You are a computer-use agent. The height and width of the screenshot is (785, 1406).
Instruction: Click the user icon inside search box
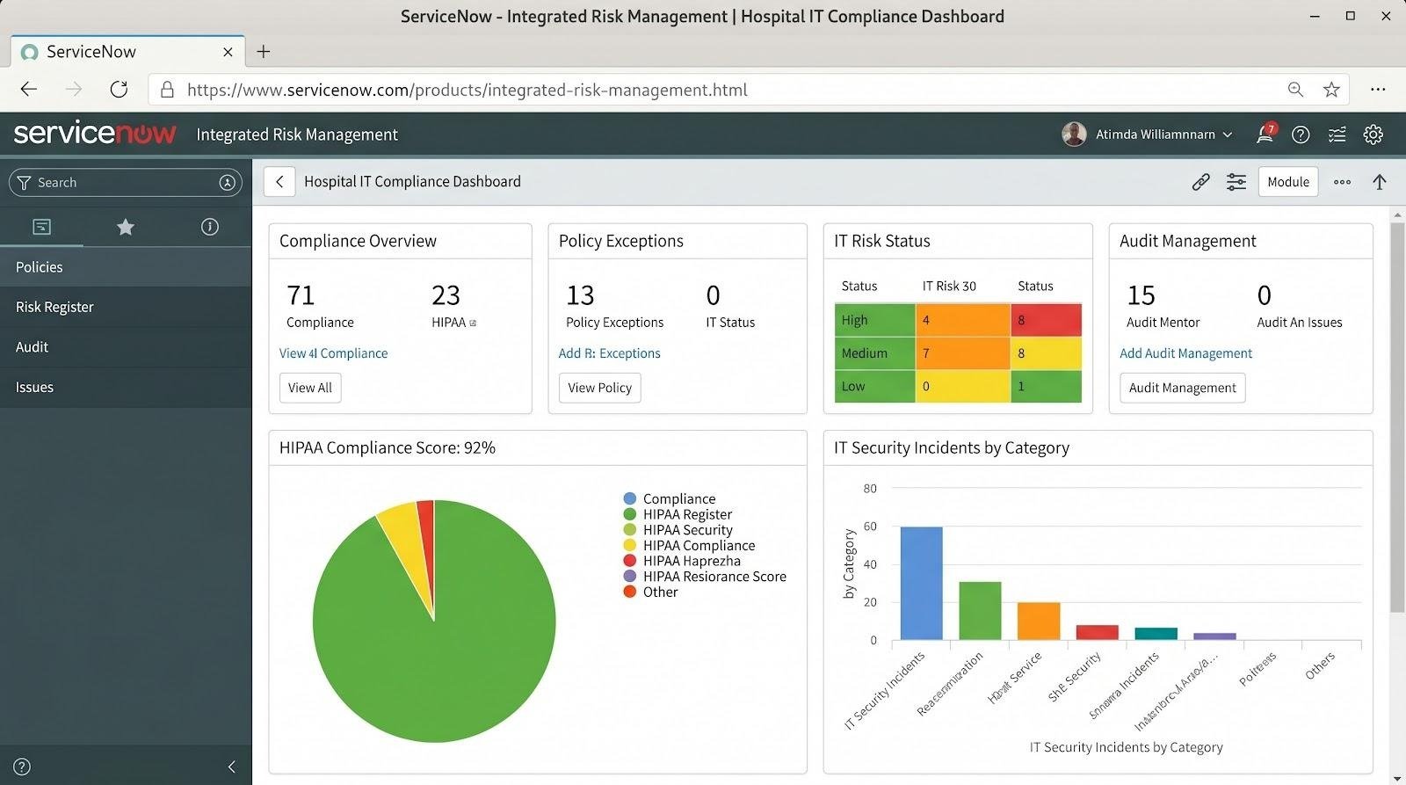click(x=227, y=182)
